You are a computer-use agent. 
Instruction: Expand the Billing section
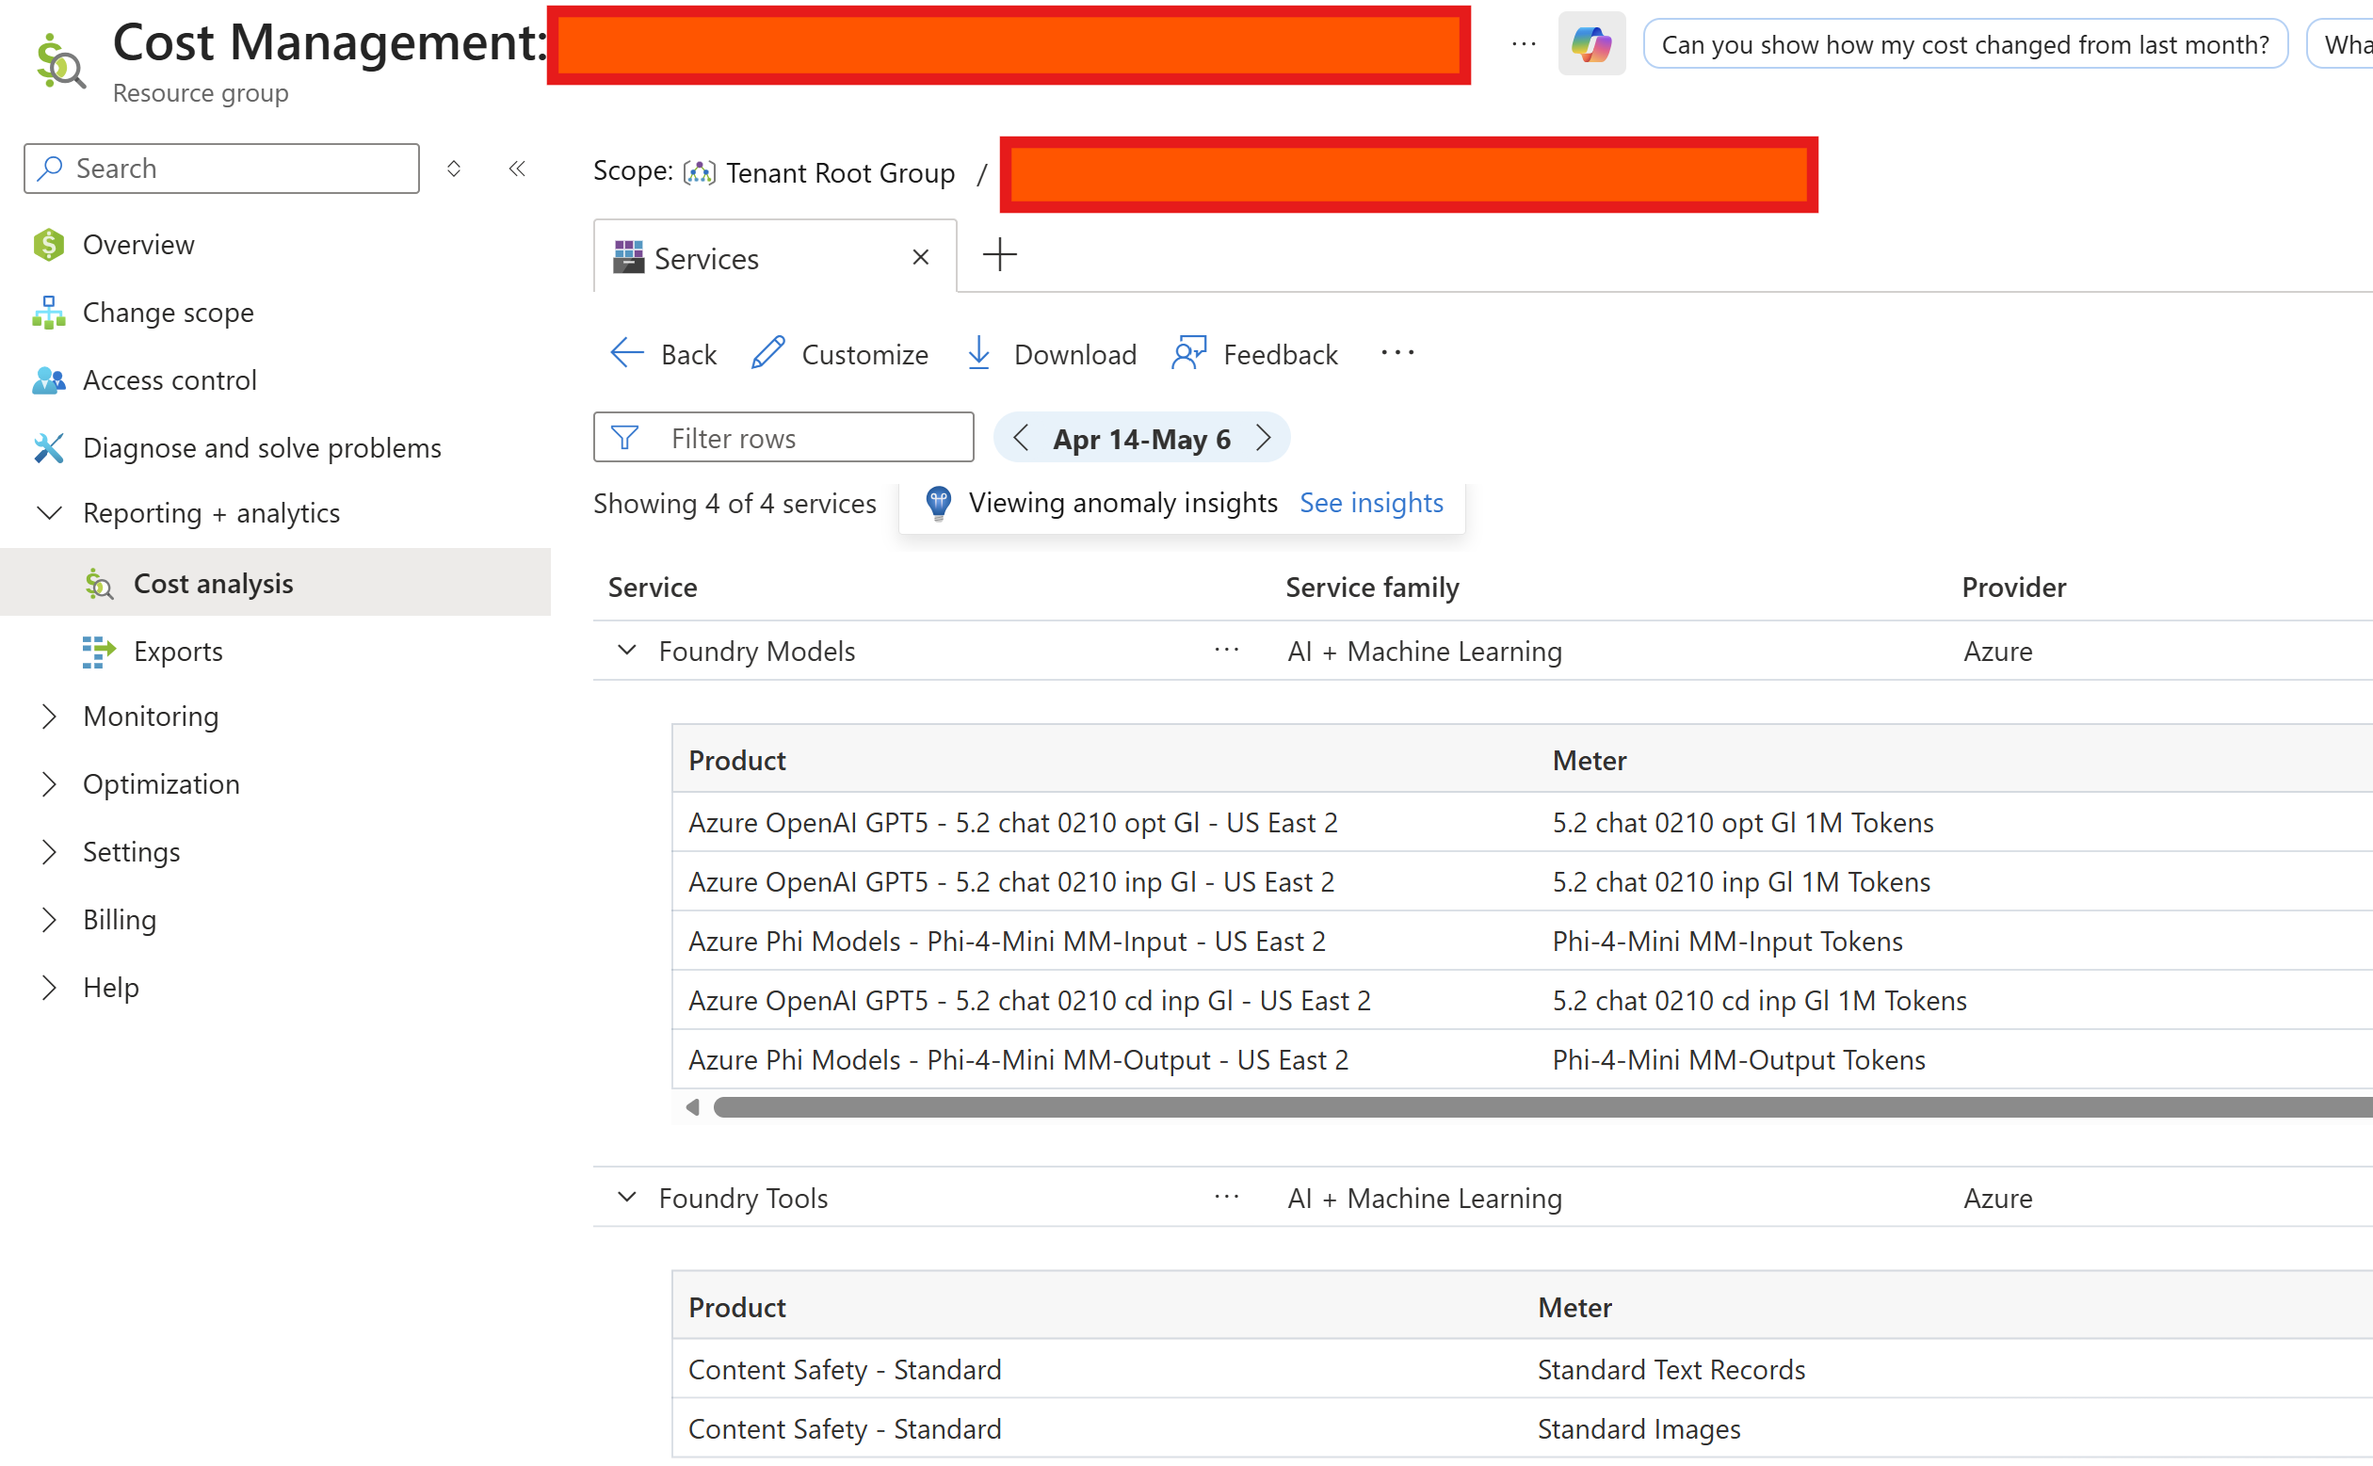[48, 920]
